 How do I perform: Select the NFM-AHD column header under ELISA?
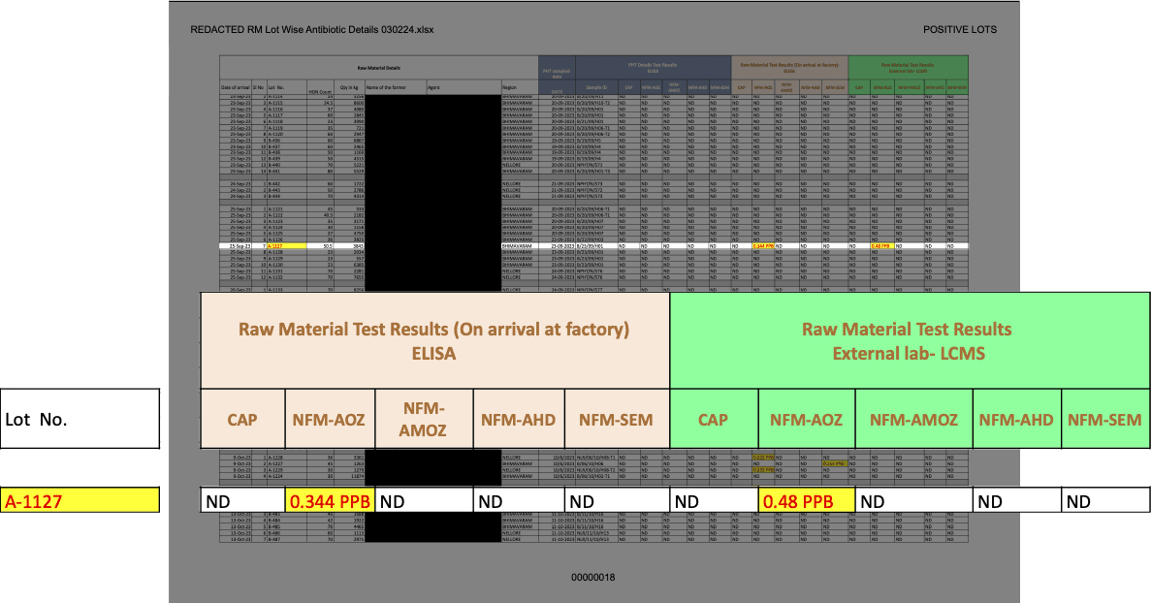click(518, 421)
